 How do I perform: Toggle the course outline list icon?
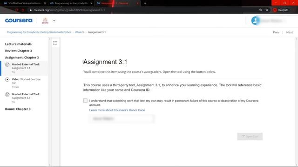click(x=55, y=43)
